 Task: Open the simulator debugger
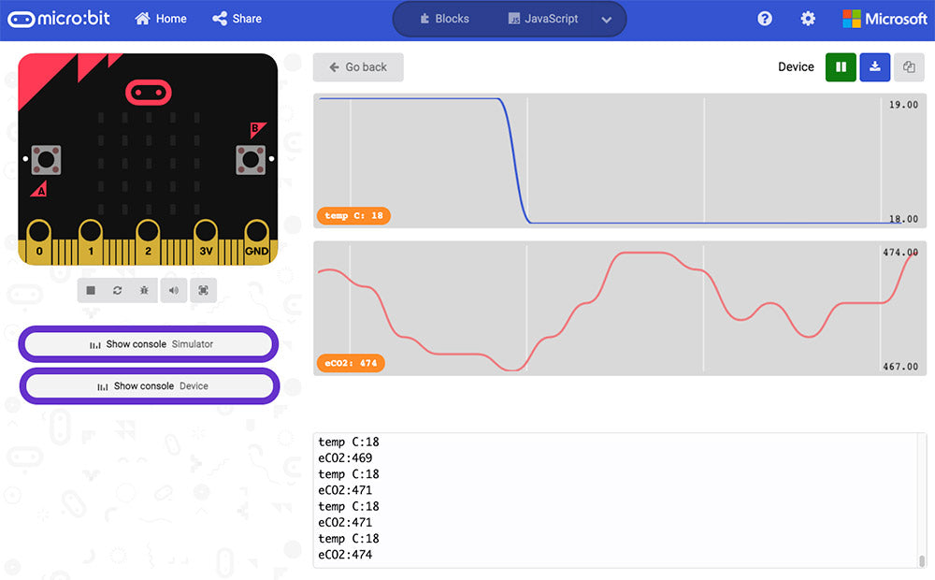144,290
